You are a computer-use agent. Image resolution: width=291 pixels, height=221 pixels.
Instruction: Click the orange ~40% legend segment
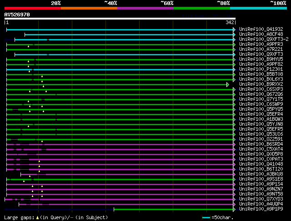coord(89,8)
